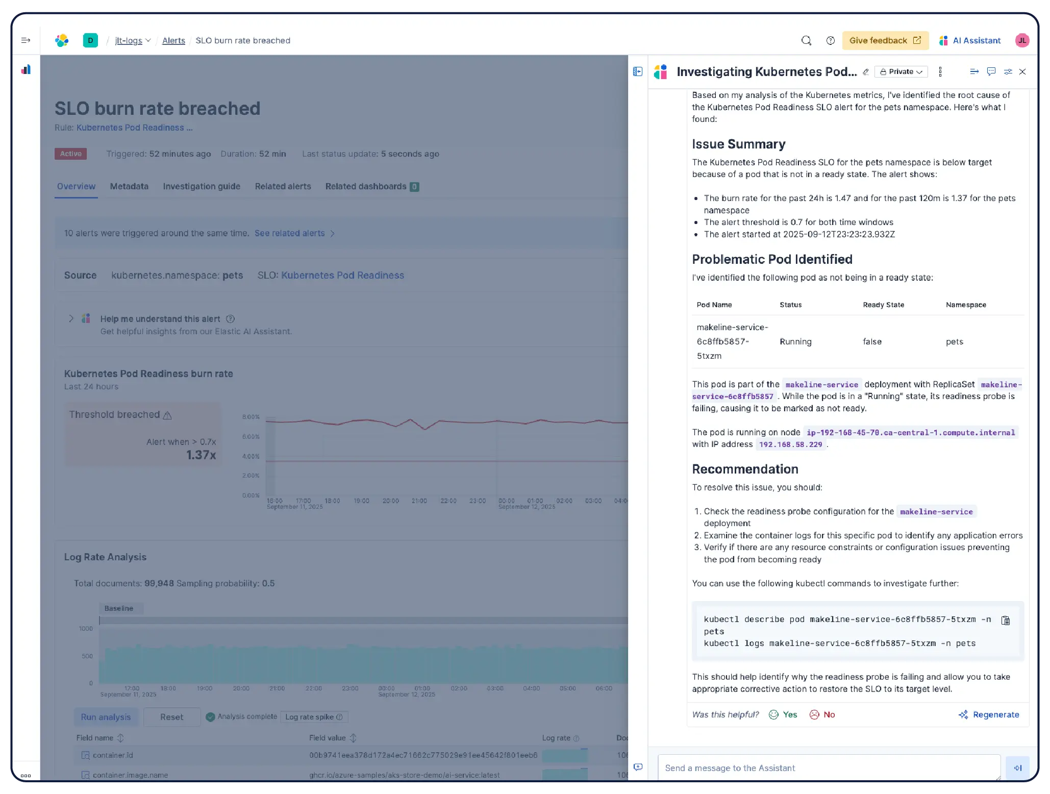
Task: Open the Investigation guide tab
Action: pyautogui.click(x=202, y=186)
